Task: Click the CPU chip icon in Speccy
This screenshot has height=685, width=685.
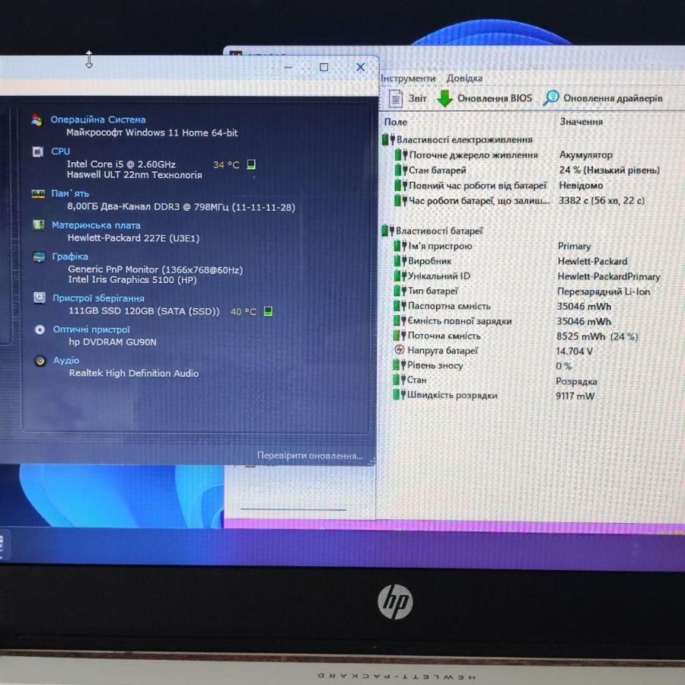Action: point(37,151)
